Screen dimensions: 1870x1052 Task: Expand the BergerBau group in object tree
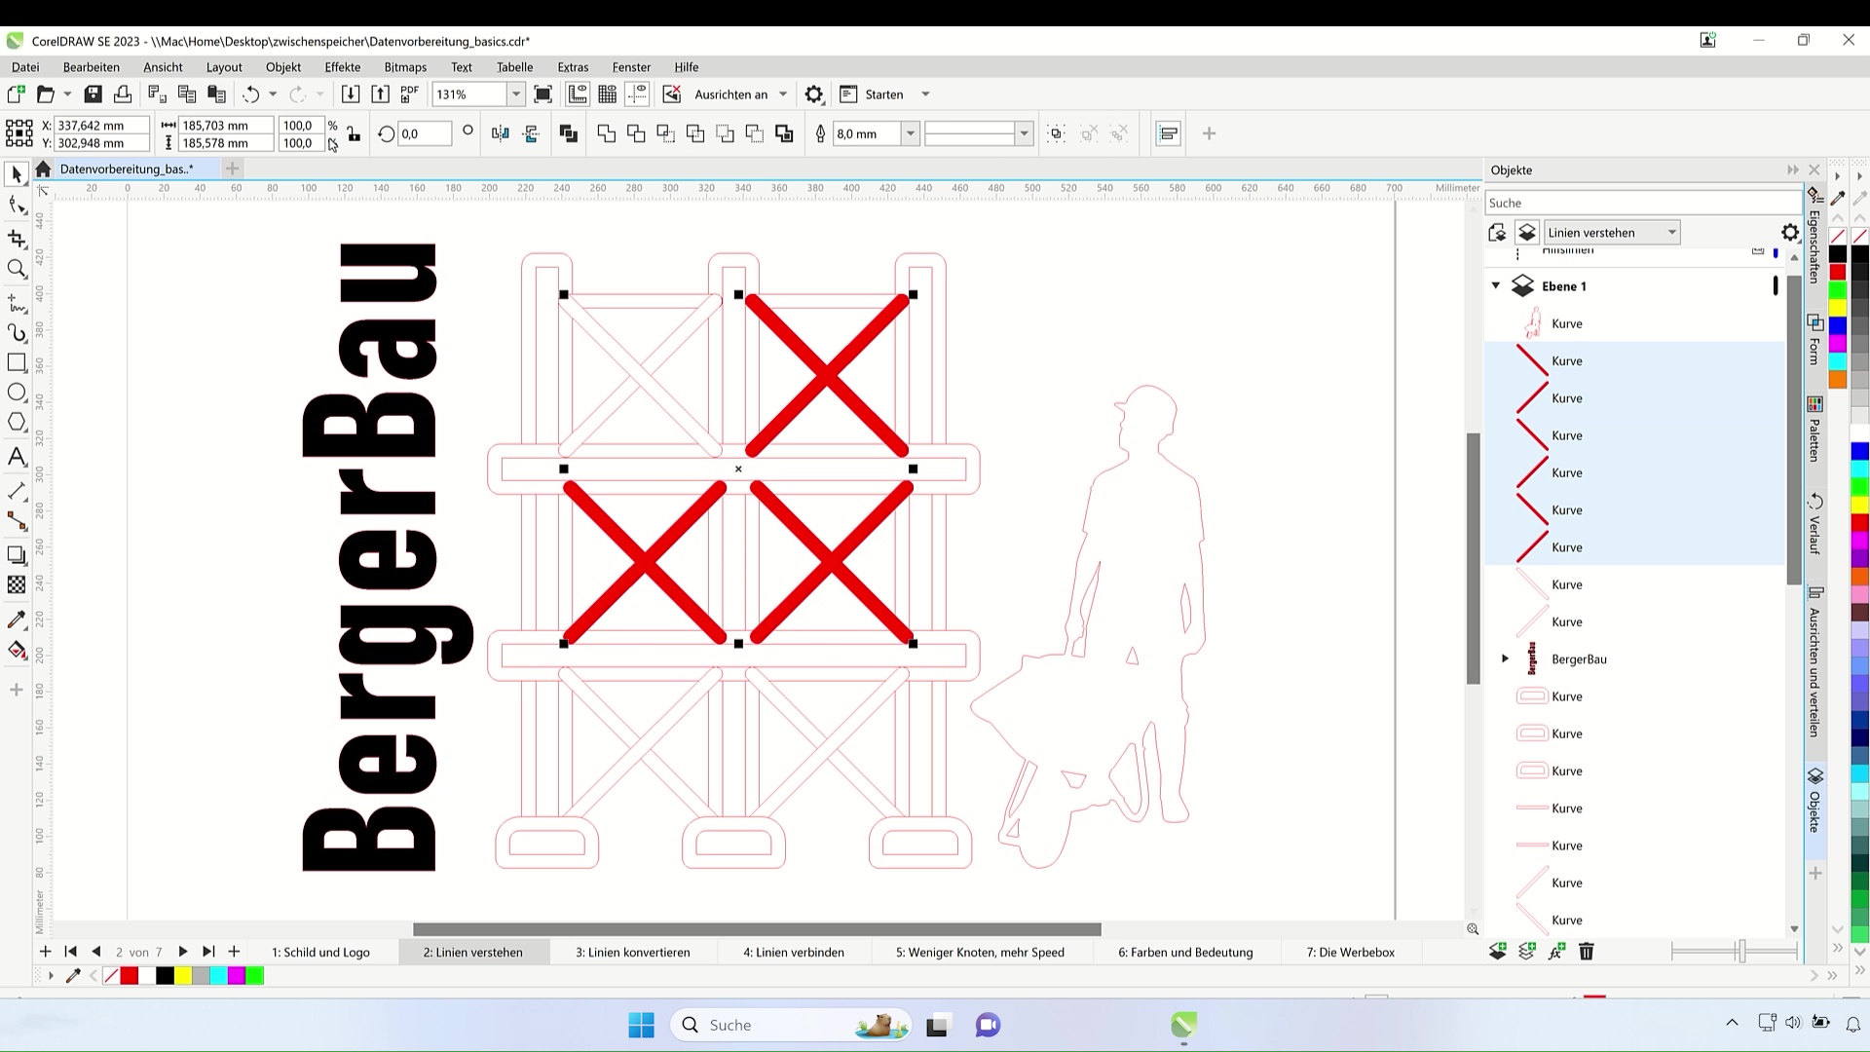click(1505, 659)
